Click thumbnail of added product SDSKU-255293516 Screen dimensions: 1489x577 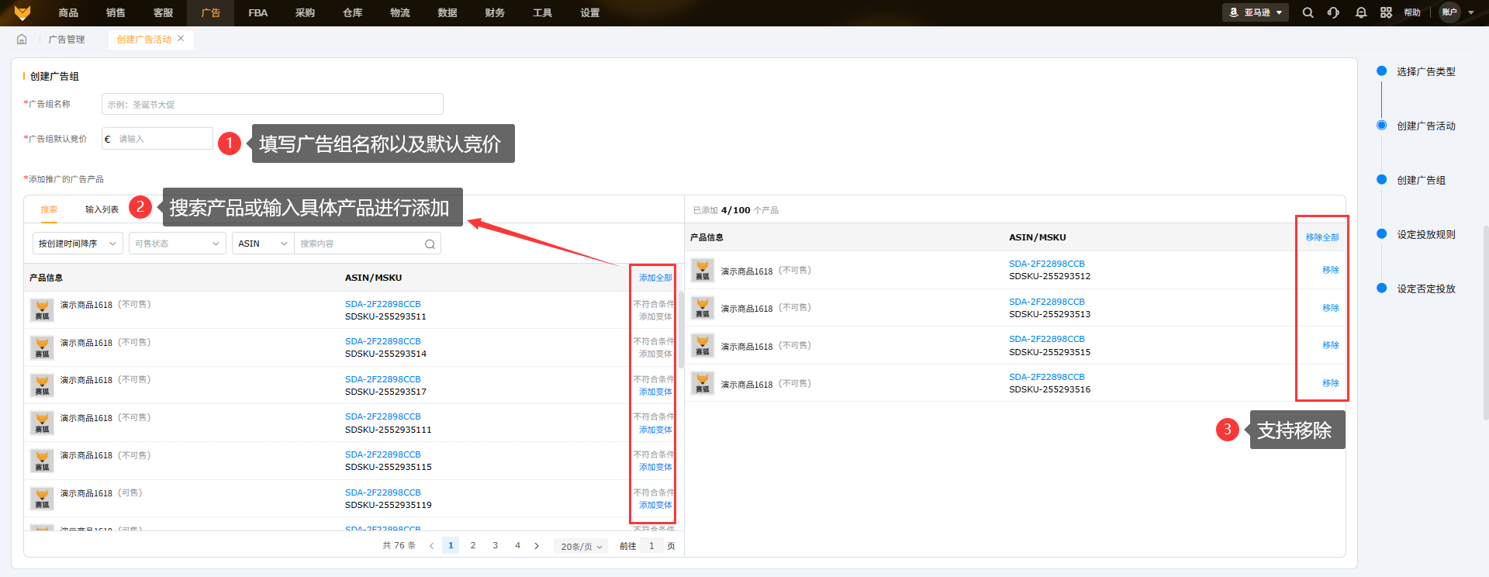click(703, 383)
